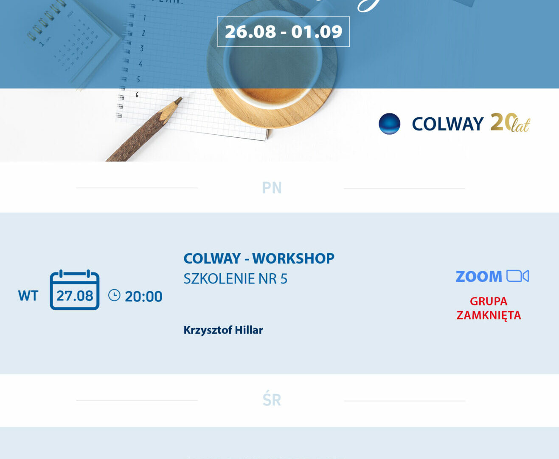Click the "SZKOLENIE NR 5" subtitle
559x459 pixels.
236,279
